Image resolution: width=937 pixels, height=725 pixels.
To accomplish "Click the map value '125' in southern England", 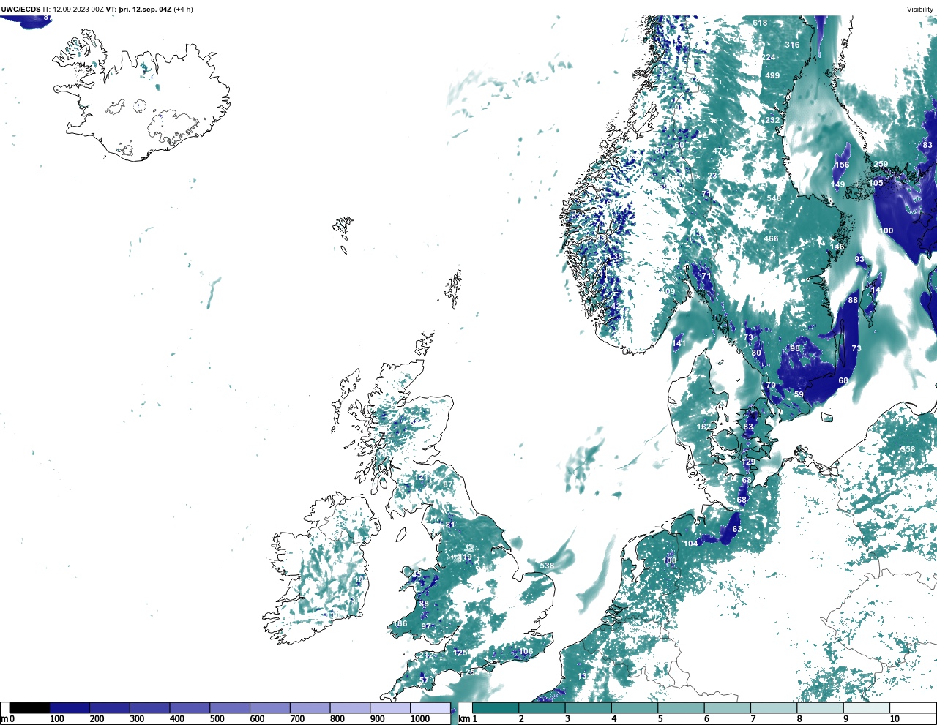I will 460,653.
